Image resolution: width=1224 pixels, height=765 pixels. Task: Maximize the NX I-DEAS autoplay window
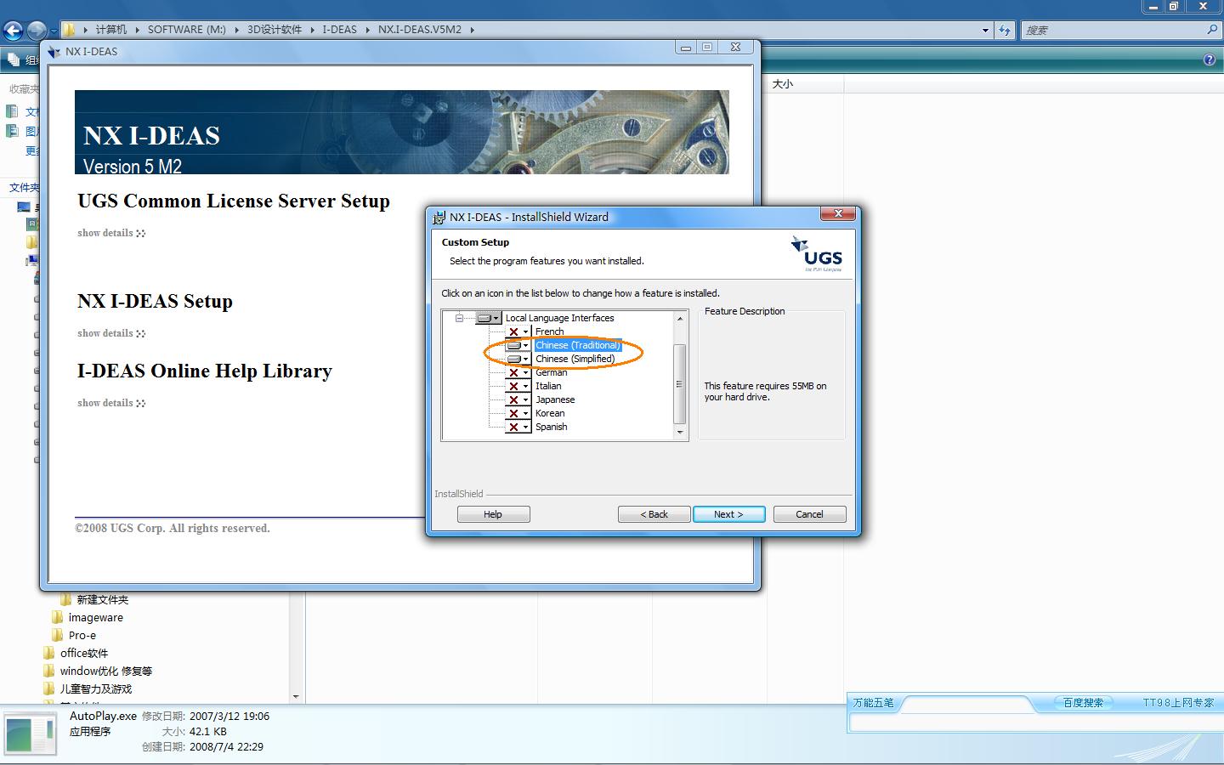tap(708, 48)
